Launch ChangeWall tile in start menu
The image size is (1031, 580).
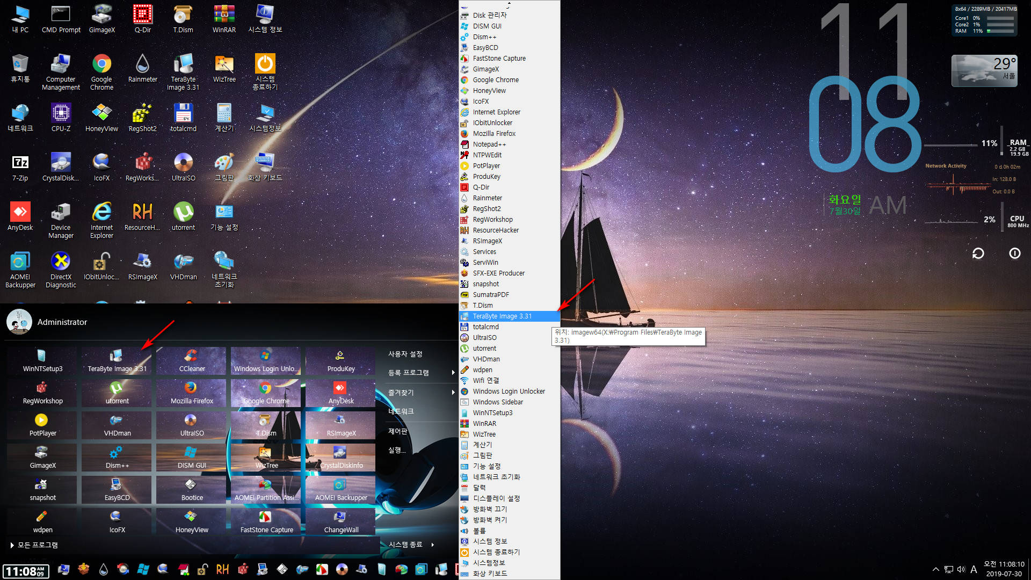tap(341, 522)
